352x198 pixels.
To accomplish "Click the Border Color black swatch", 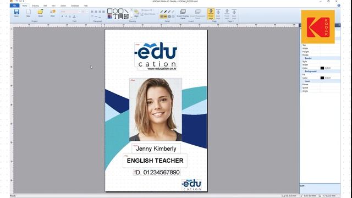I will pos(322,68).
